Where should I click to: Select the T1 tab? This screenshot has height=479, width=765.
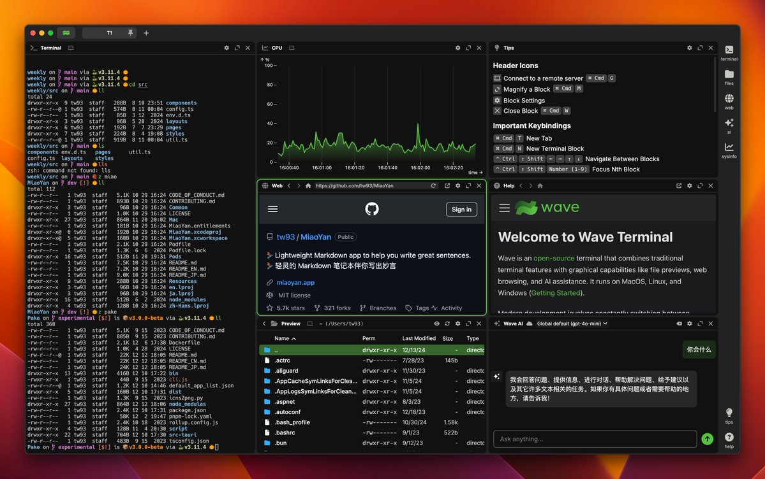coord(109,32)
